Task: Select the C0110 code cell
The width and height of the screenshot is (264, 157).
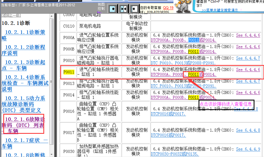Action: click(68, 26)
